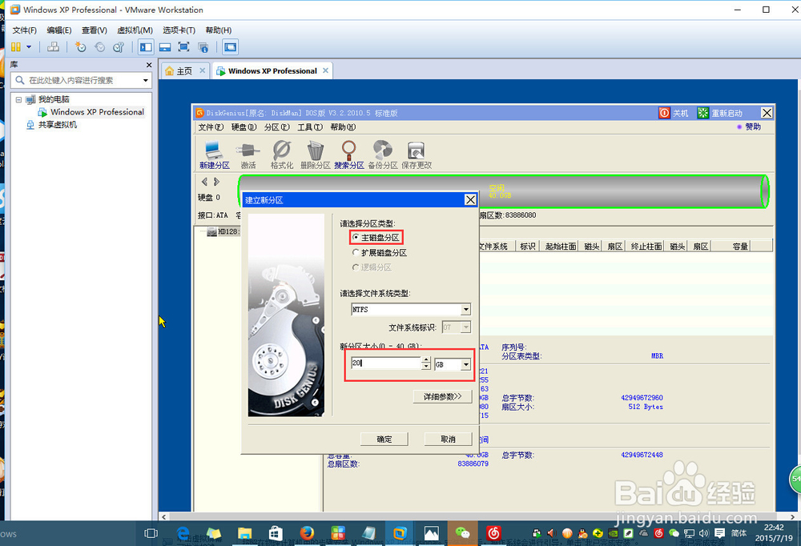Click the partition size up stepper arrow
801x546 pixels.
coord(427,359)
